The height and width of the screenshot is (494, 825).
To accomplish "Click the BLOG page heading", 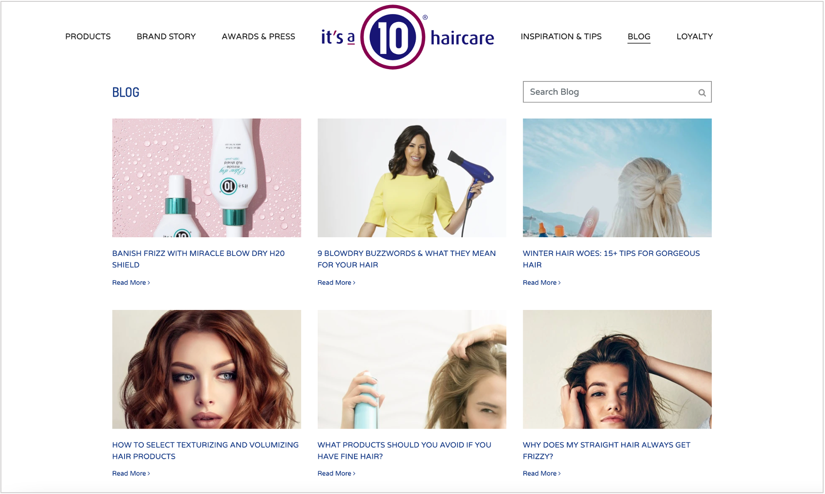I will (126, 92).
